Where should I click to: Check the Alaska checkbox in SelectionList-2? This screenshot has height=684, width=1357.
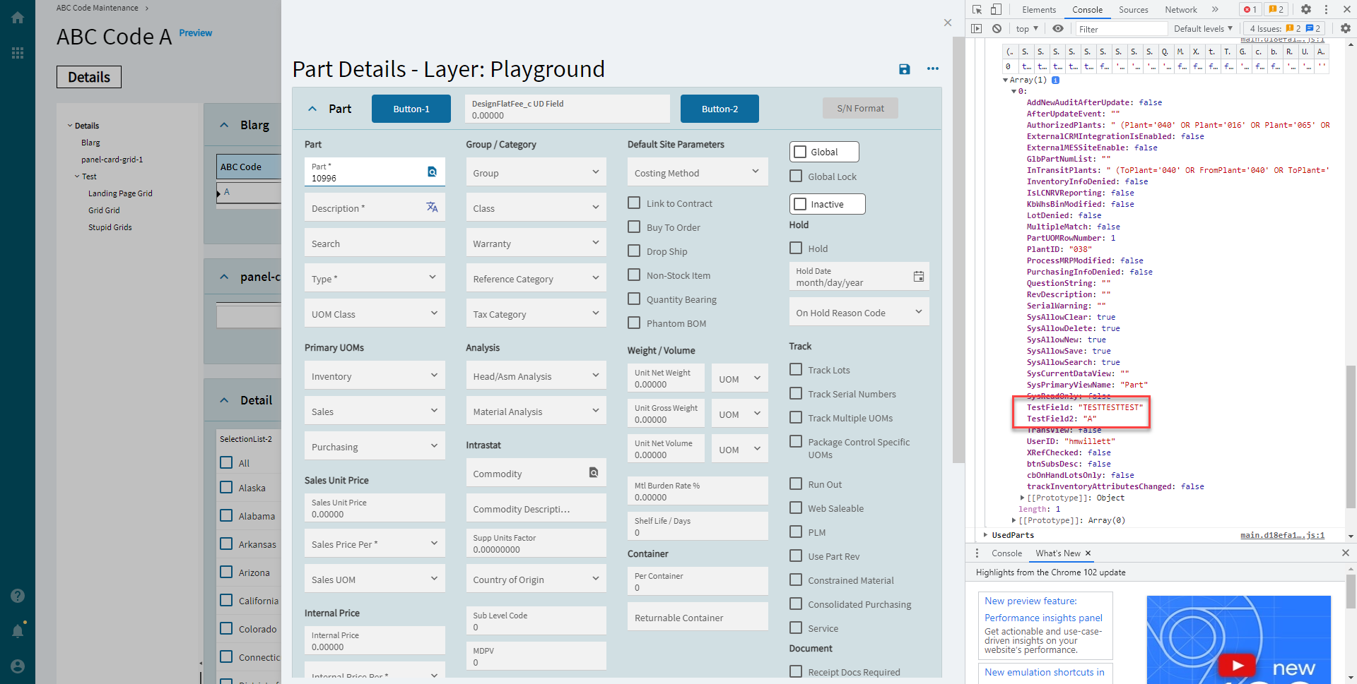click(226, 487)
